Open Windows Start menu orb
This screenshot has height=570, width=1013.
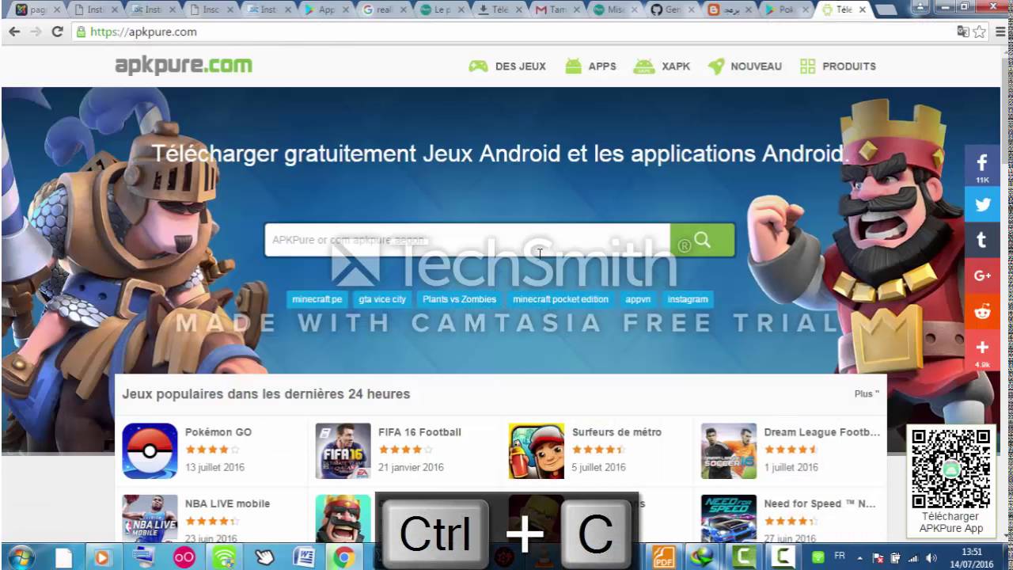click(21, 557)
